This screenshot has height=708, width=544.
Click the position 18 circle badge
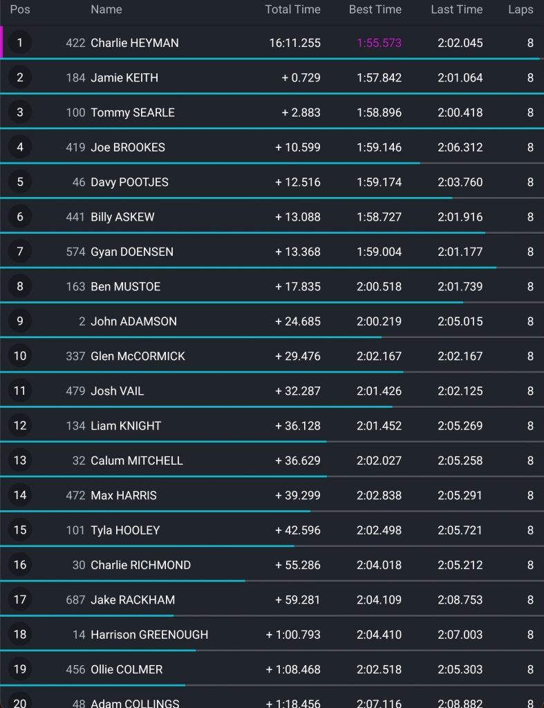(x=20, y=634)
